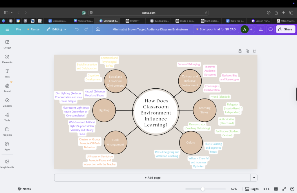Click the undo arrow icon
The image size is (297, 193).
click(x=77, y=29)
